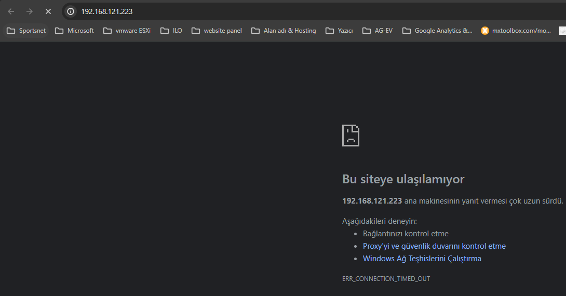Open the Yazıcı bookmark folder
566x296 pixels.
point(339,31)
